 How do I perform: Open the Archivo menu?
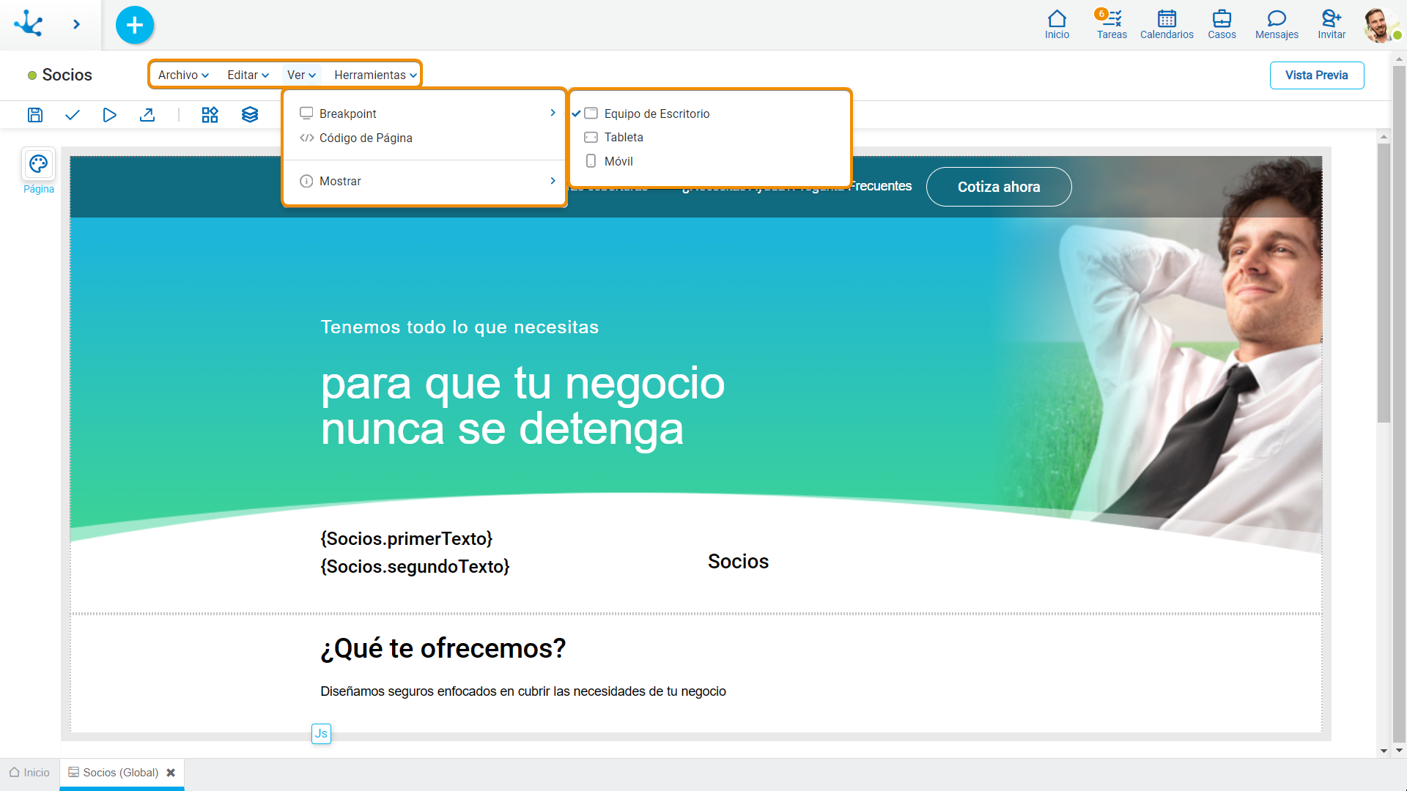coord(183,75)
